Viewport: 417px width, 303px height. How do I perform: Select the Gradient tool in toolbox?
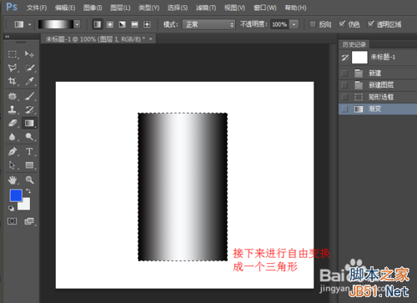pos(29,123)
